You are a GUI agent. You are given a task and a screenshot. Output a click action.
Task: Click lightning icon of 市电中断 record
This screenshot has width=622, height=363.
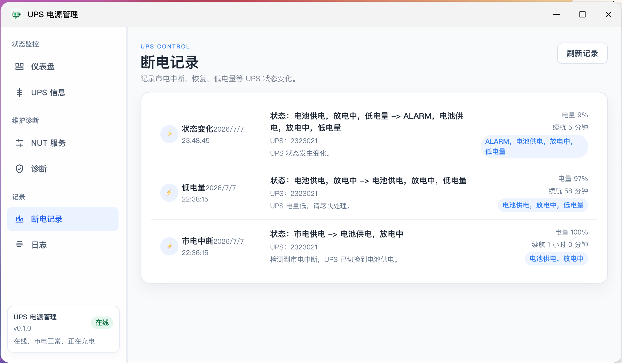click(169, 246)
